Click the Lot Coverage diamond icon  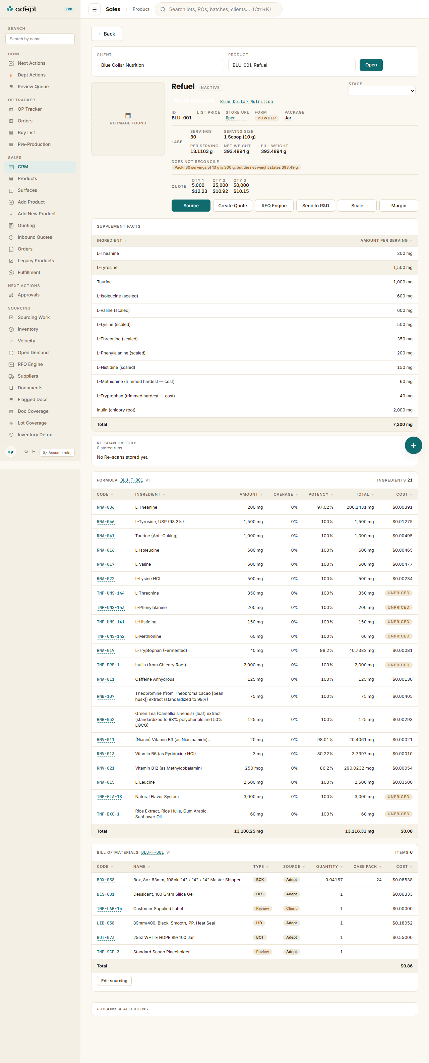[11, 423]
